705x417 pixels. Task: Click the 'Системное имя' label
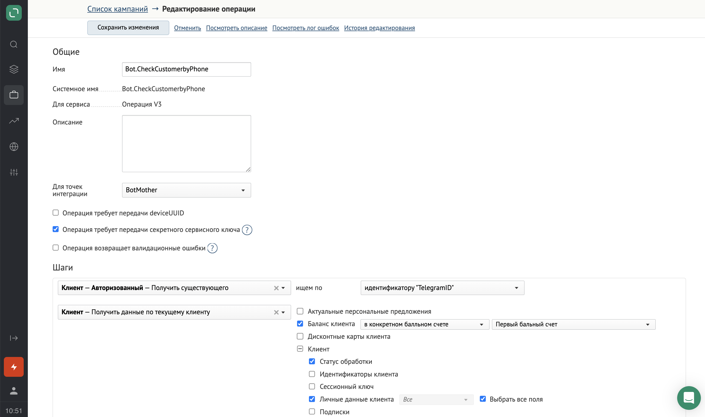(x=75, y=89)
